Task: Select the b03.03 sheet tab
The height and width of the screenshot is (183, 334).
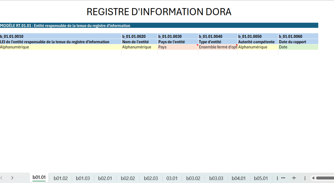Action: pos(216,178)
